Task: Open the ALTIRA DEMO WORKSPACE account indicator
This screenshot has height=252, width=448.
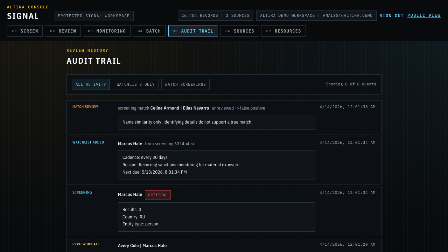Action: [316, 15]
